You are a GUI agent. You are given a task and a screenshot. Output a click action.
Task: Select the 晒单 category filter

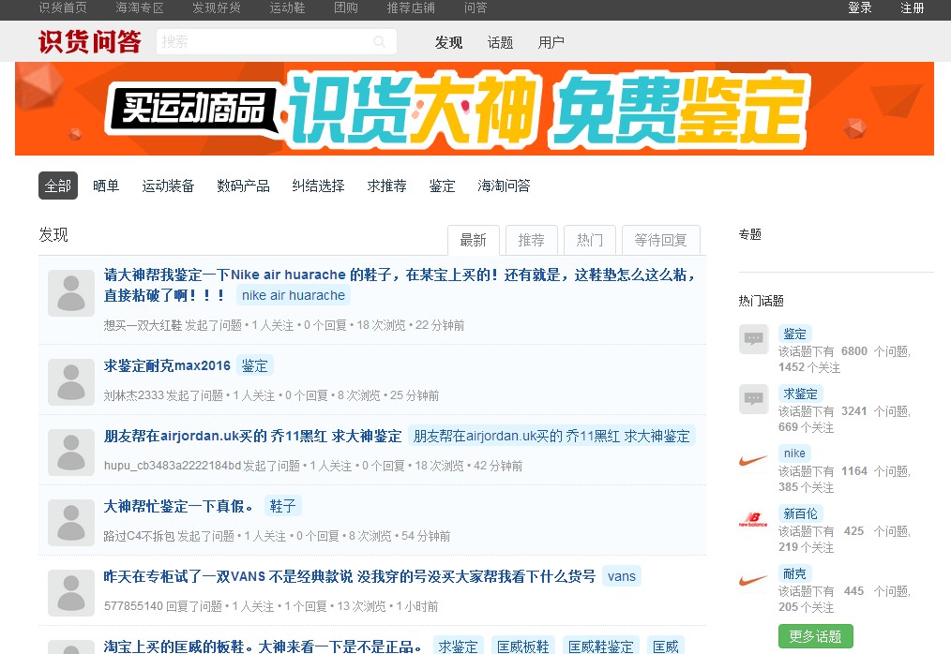pyautogui.click(x=106, y=186)
